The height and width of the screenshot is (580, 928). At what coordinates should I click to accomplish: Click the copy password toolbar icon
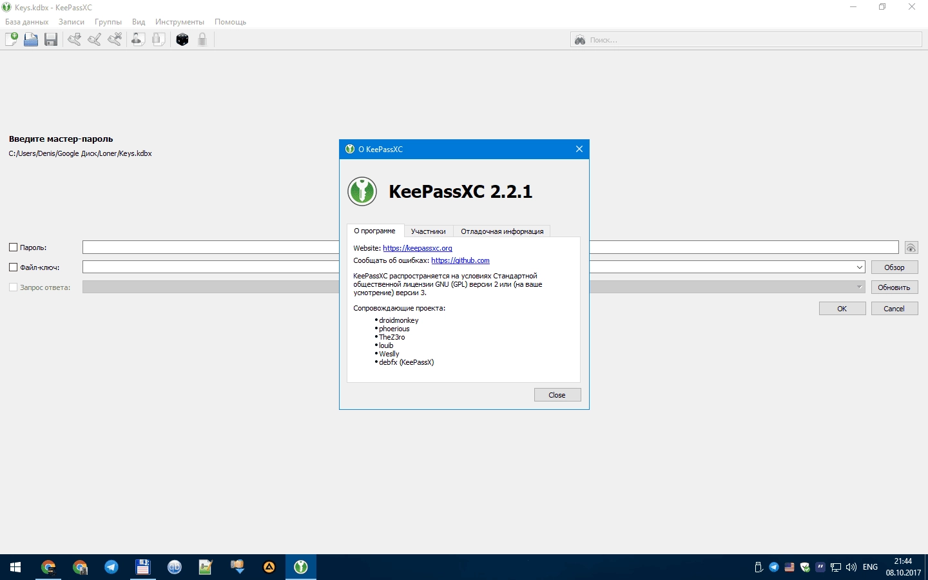point(158,40)
